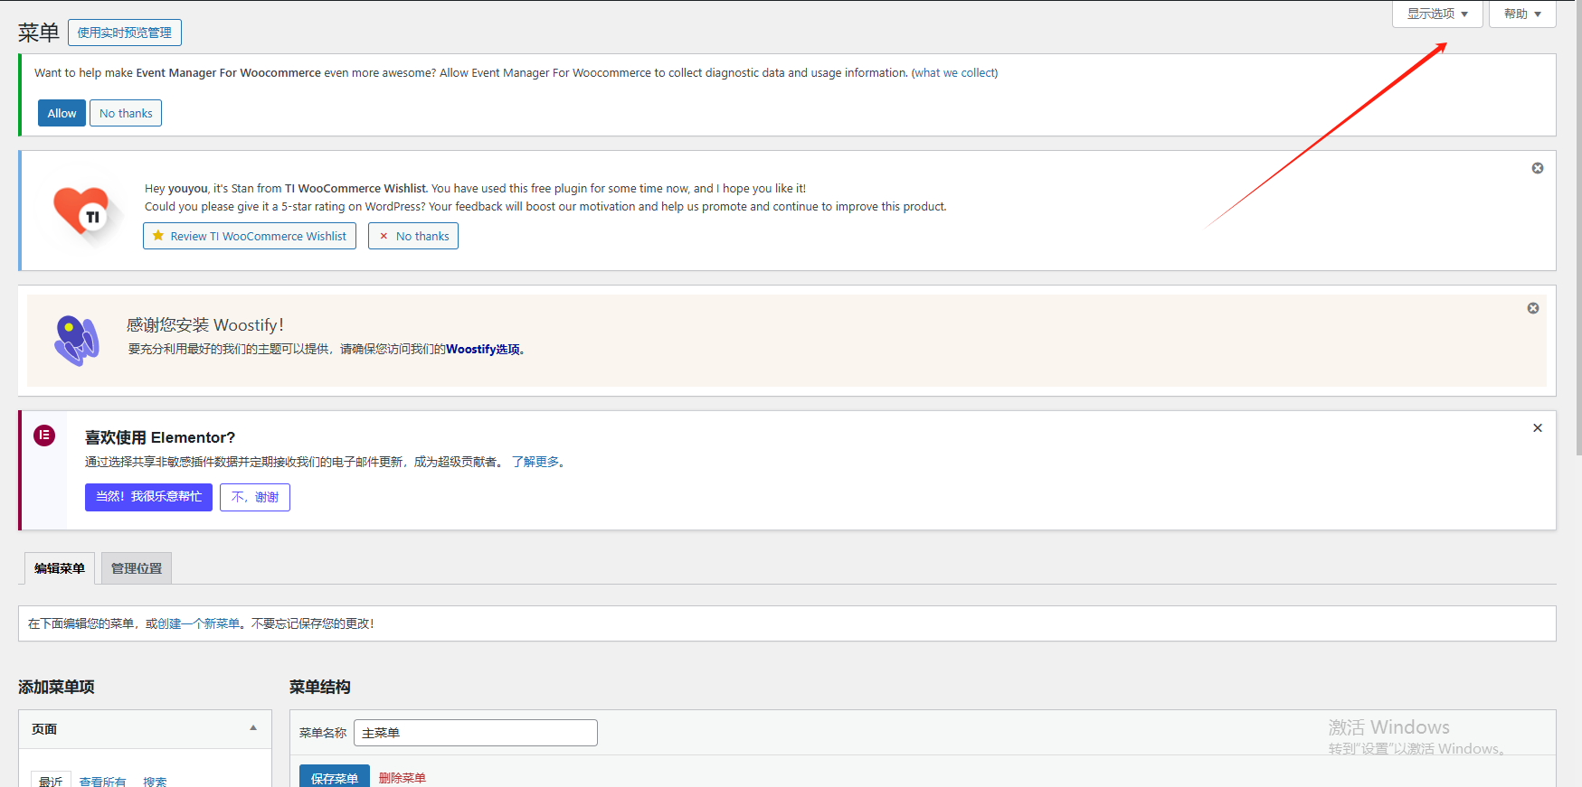Click the 菜单名称 text field

475,733
